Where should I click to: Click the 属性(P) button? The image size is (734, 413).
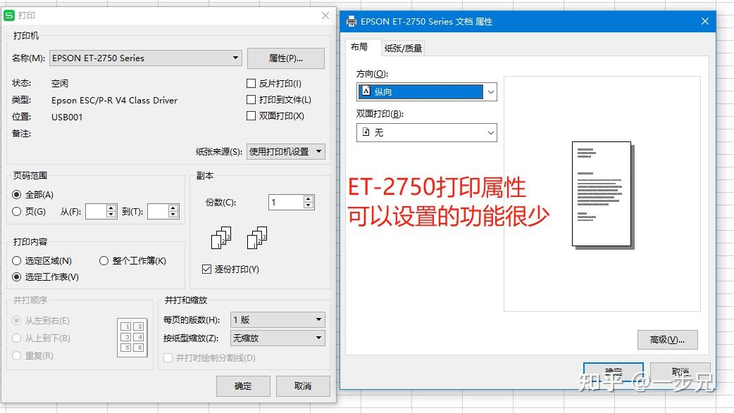[x=285, y=58]
